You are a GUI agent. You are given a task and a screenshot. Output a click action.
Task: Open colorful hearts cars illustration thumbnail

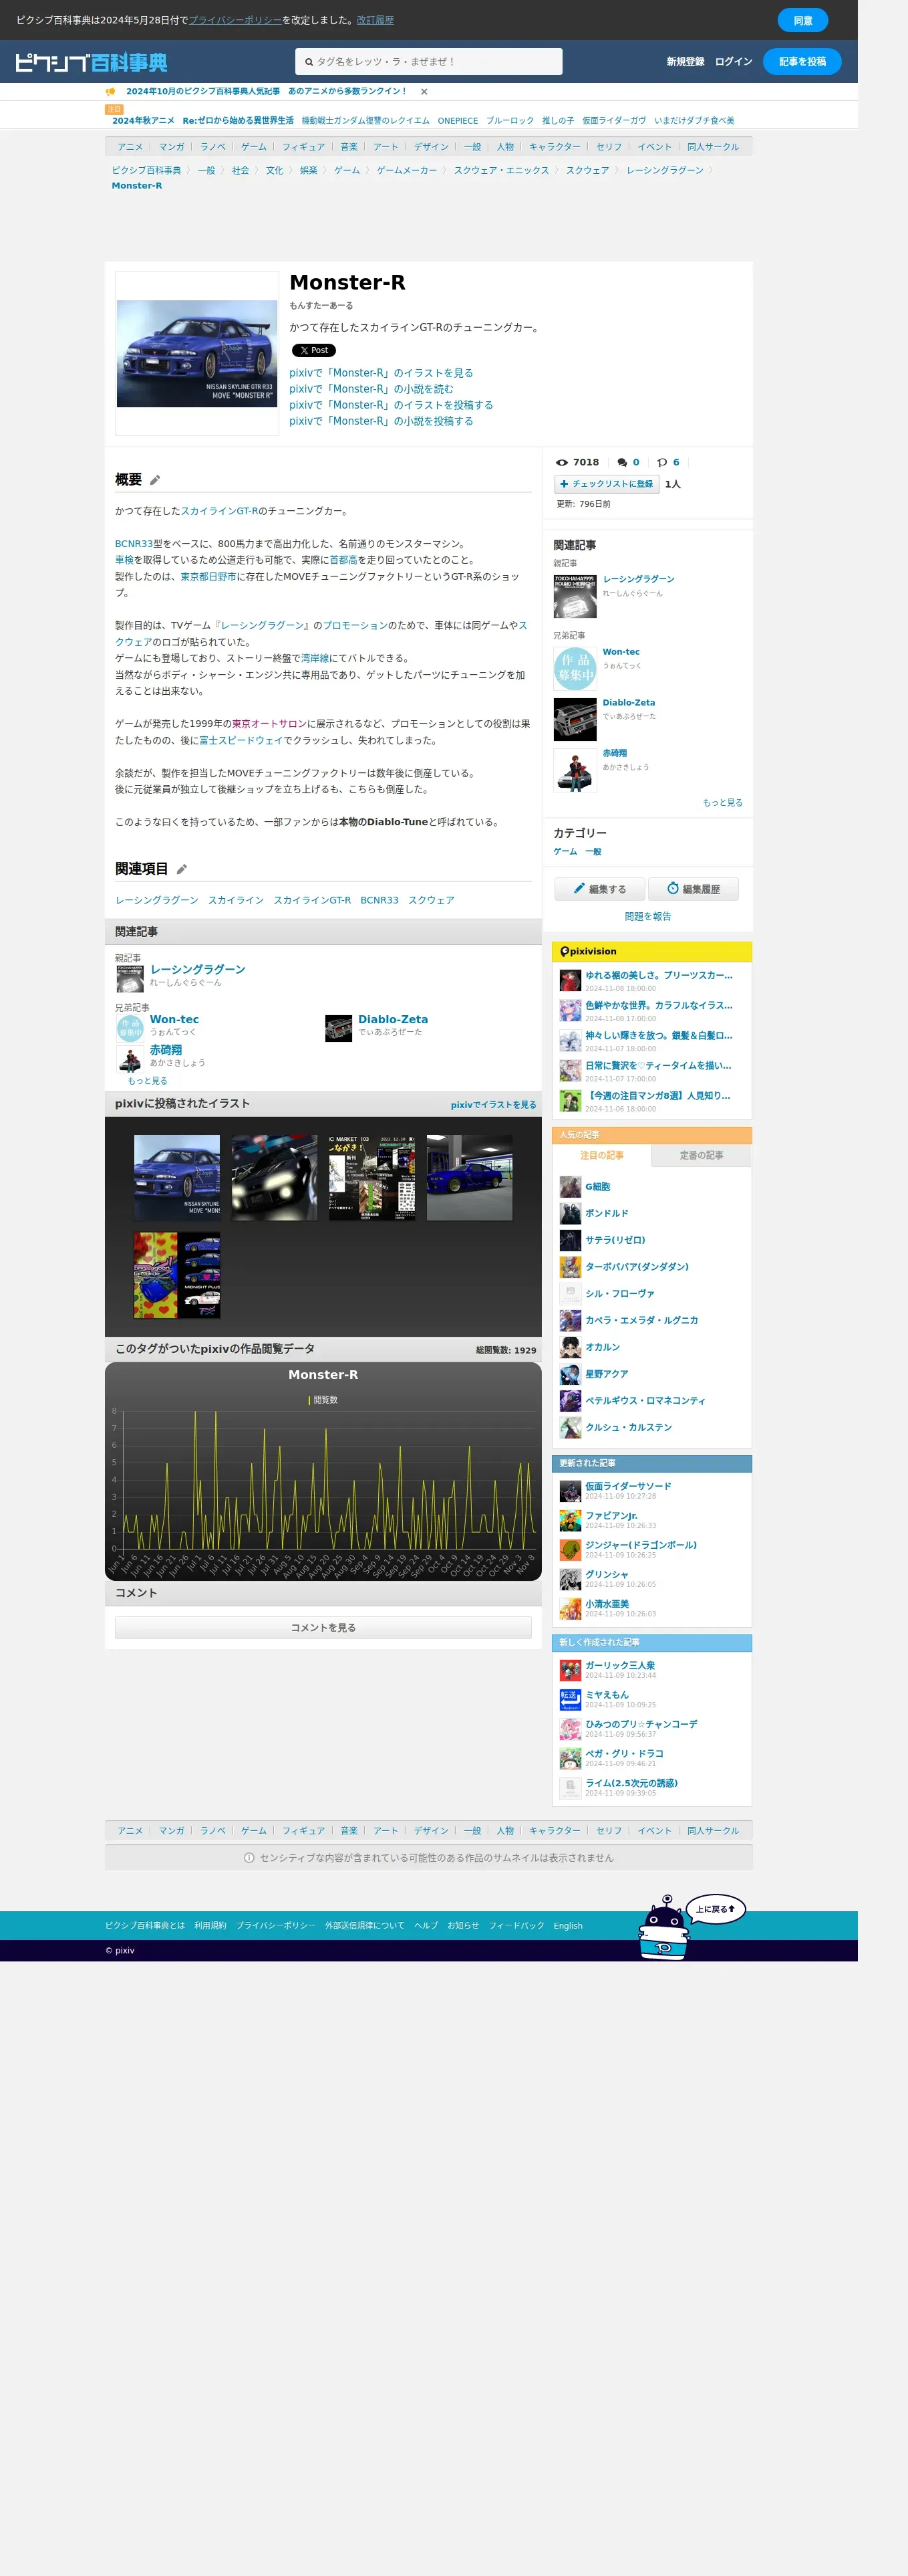(x=177, y=1276)
